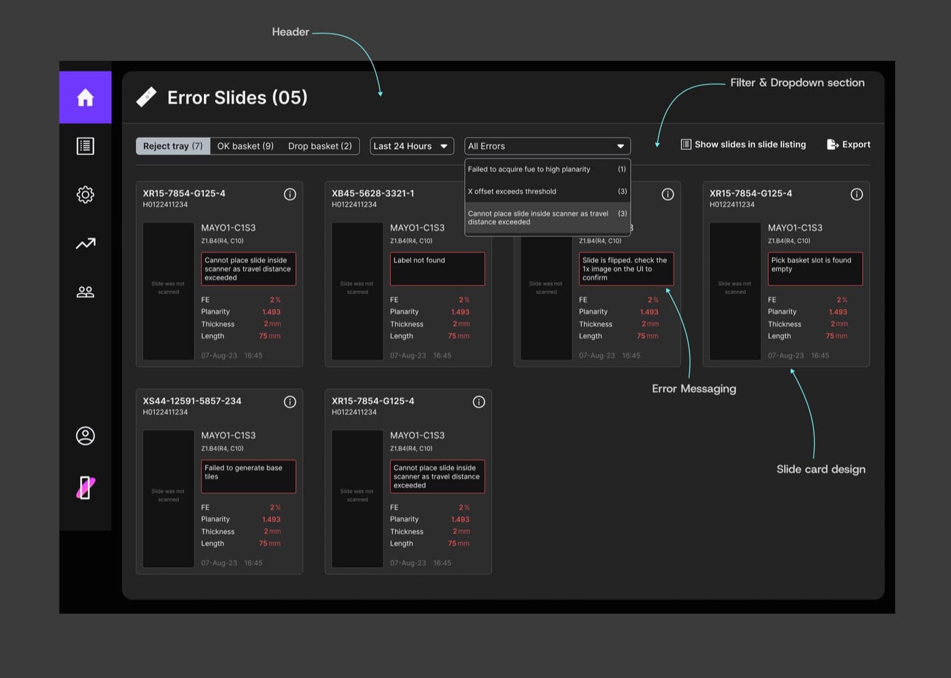The image size is (951, 678).
Task: Open info for XS44-12591-5857-234 card
Action: [x=290, y=402]
